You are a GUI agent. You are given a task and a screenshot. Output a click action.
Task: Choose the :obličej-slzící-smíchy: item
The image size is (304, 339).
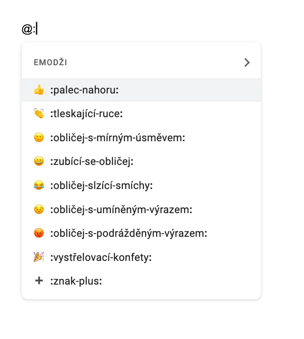point(101,185)
